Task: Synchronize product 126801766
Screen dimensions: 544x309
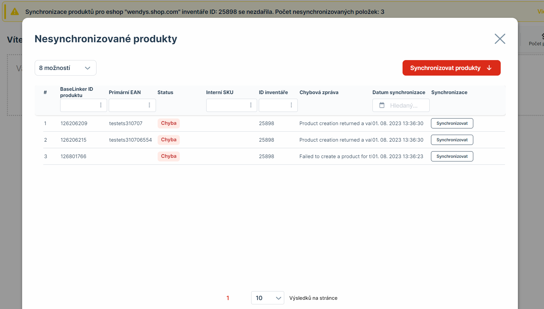Action: click(452, 156)
